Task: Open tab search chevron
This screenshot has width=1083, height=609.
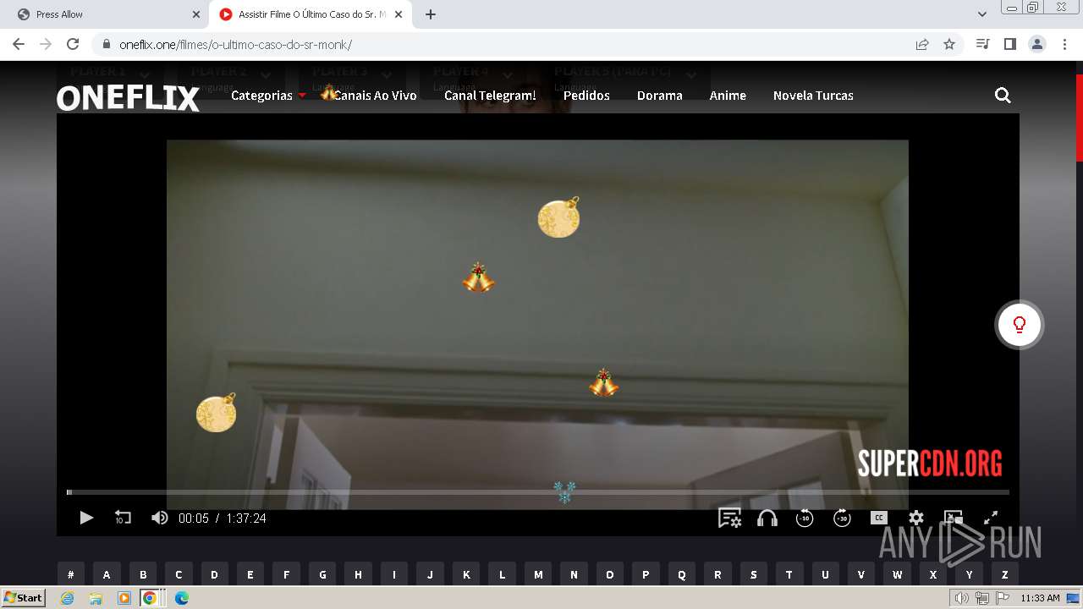Action: tap(982, 14)
